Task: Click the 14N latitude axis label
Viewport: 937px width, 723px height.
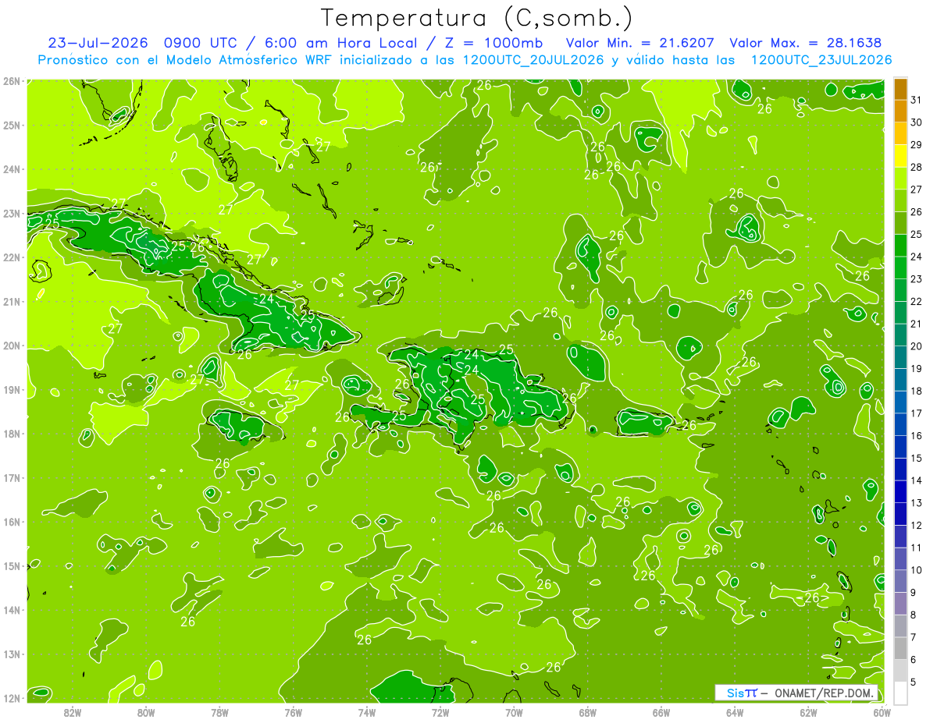Action: [x=12, y=610]
